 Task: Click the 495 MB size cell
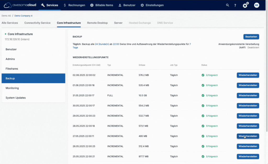(x=143, y=136)
